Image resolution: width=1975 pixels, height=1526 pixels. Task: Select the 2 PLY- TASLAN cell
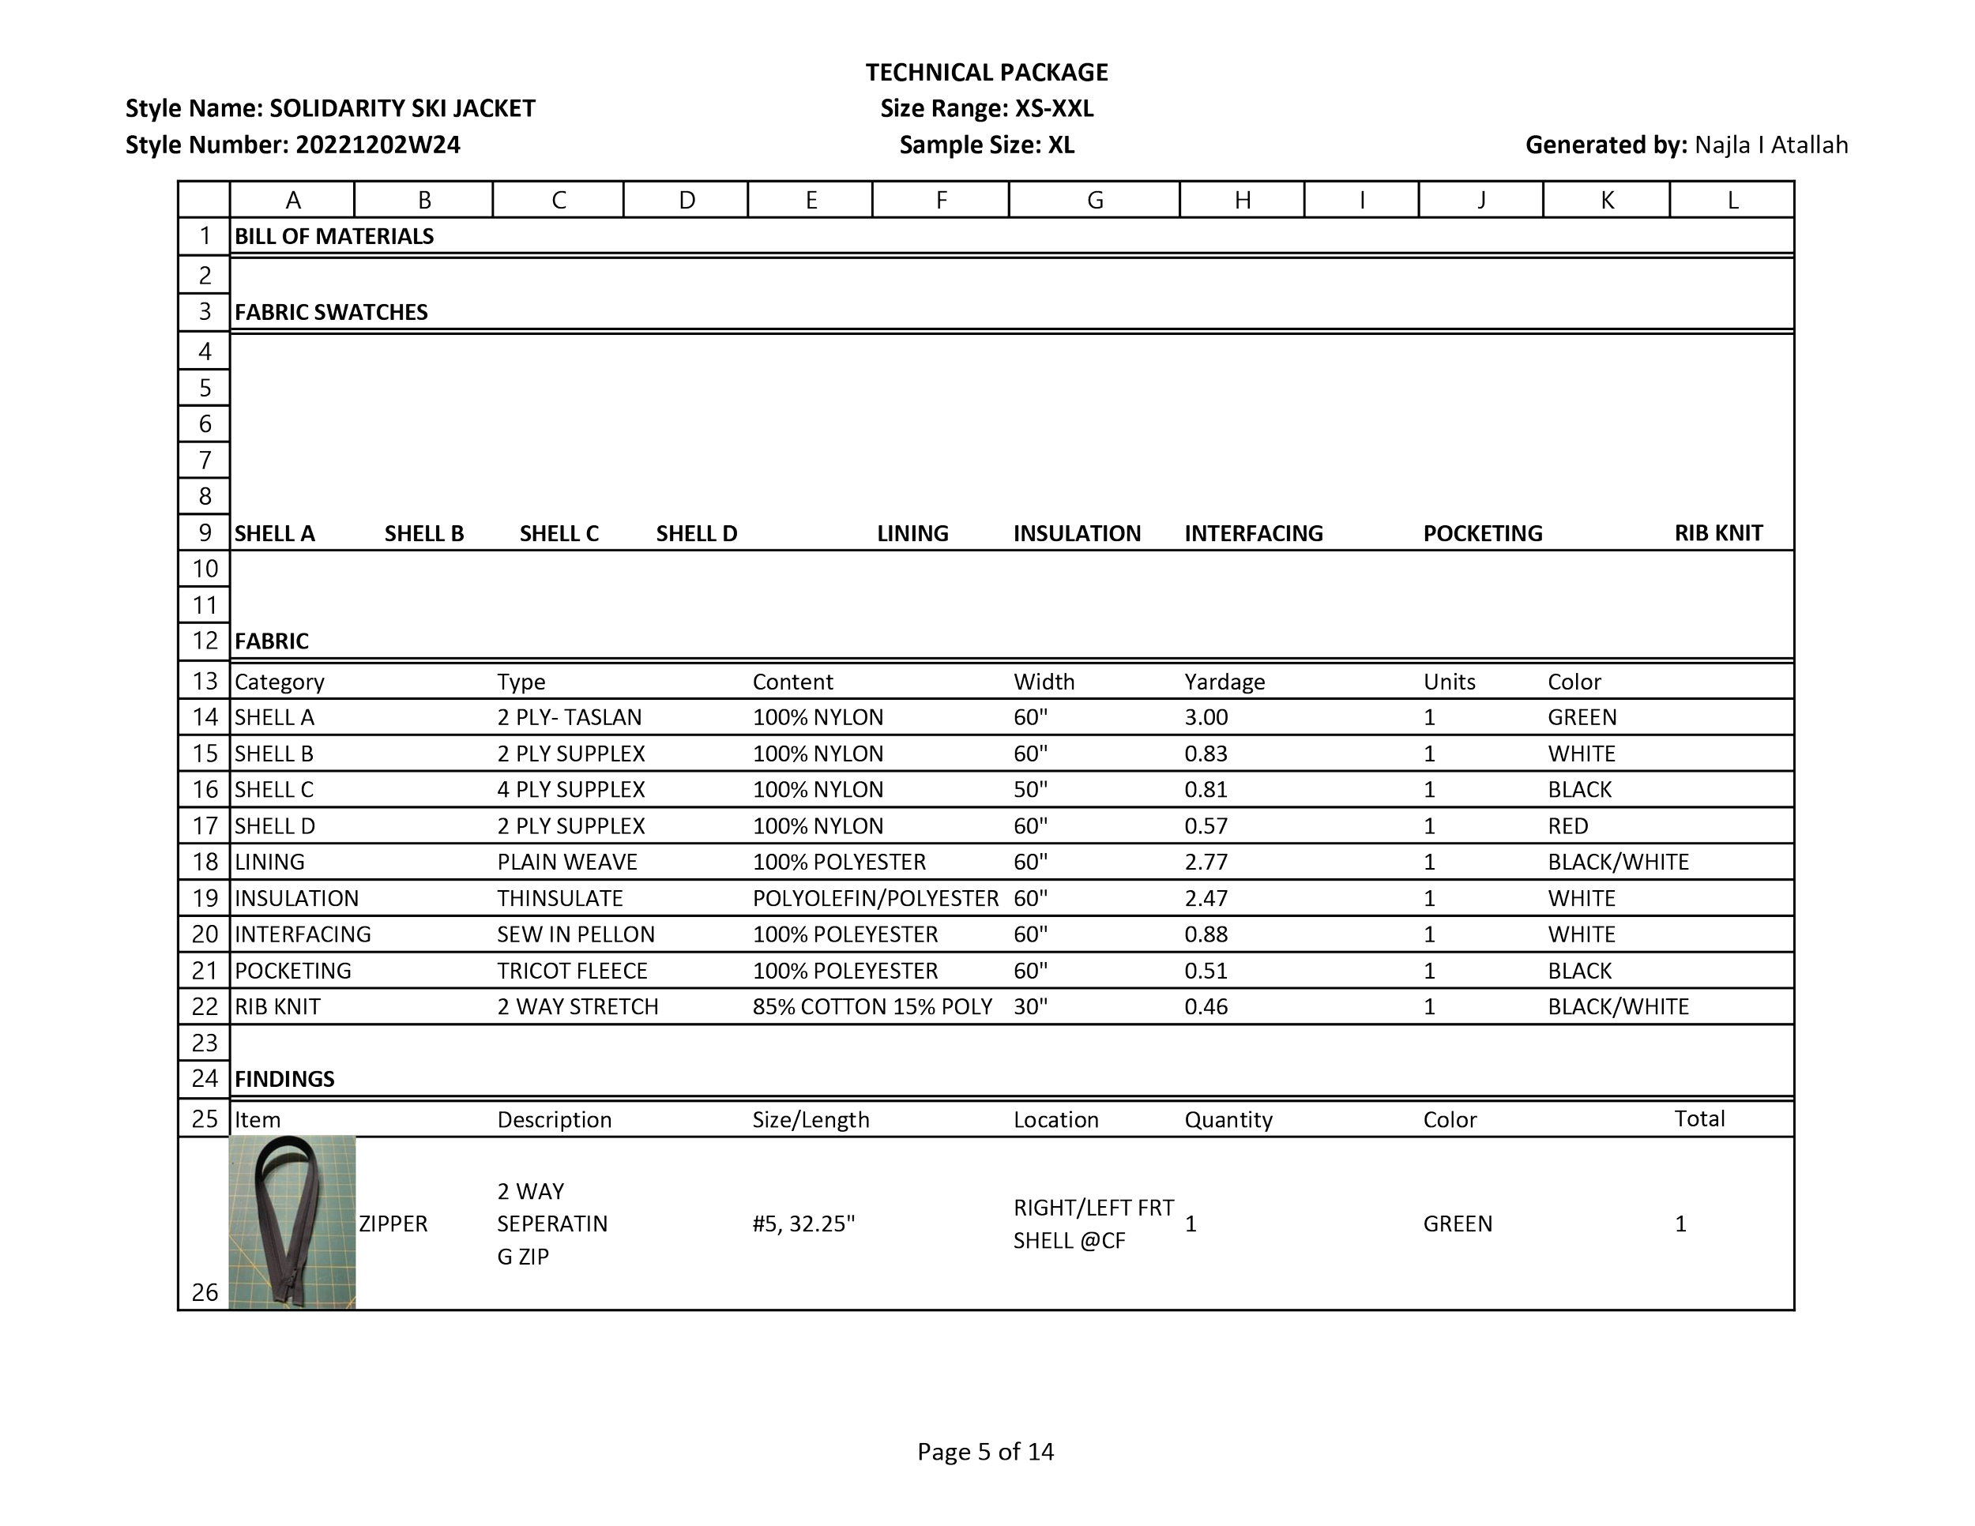tap(569, 718)
